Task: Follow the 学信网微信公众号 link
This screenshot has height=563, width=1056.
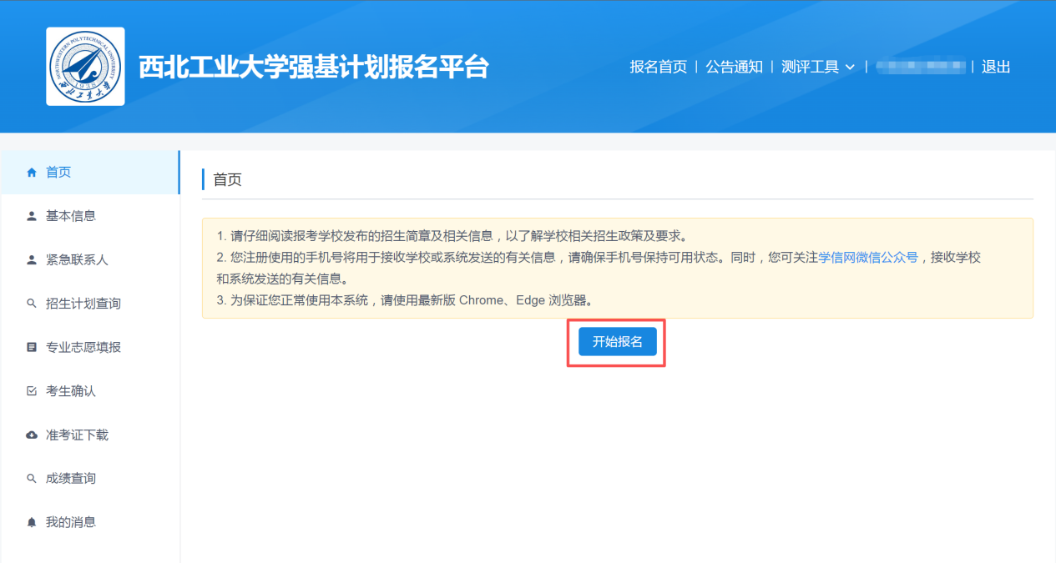Action: (867, 258)
